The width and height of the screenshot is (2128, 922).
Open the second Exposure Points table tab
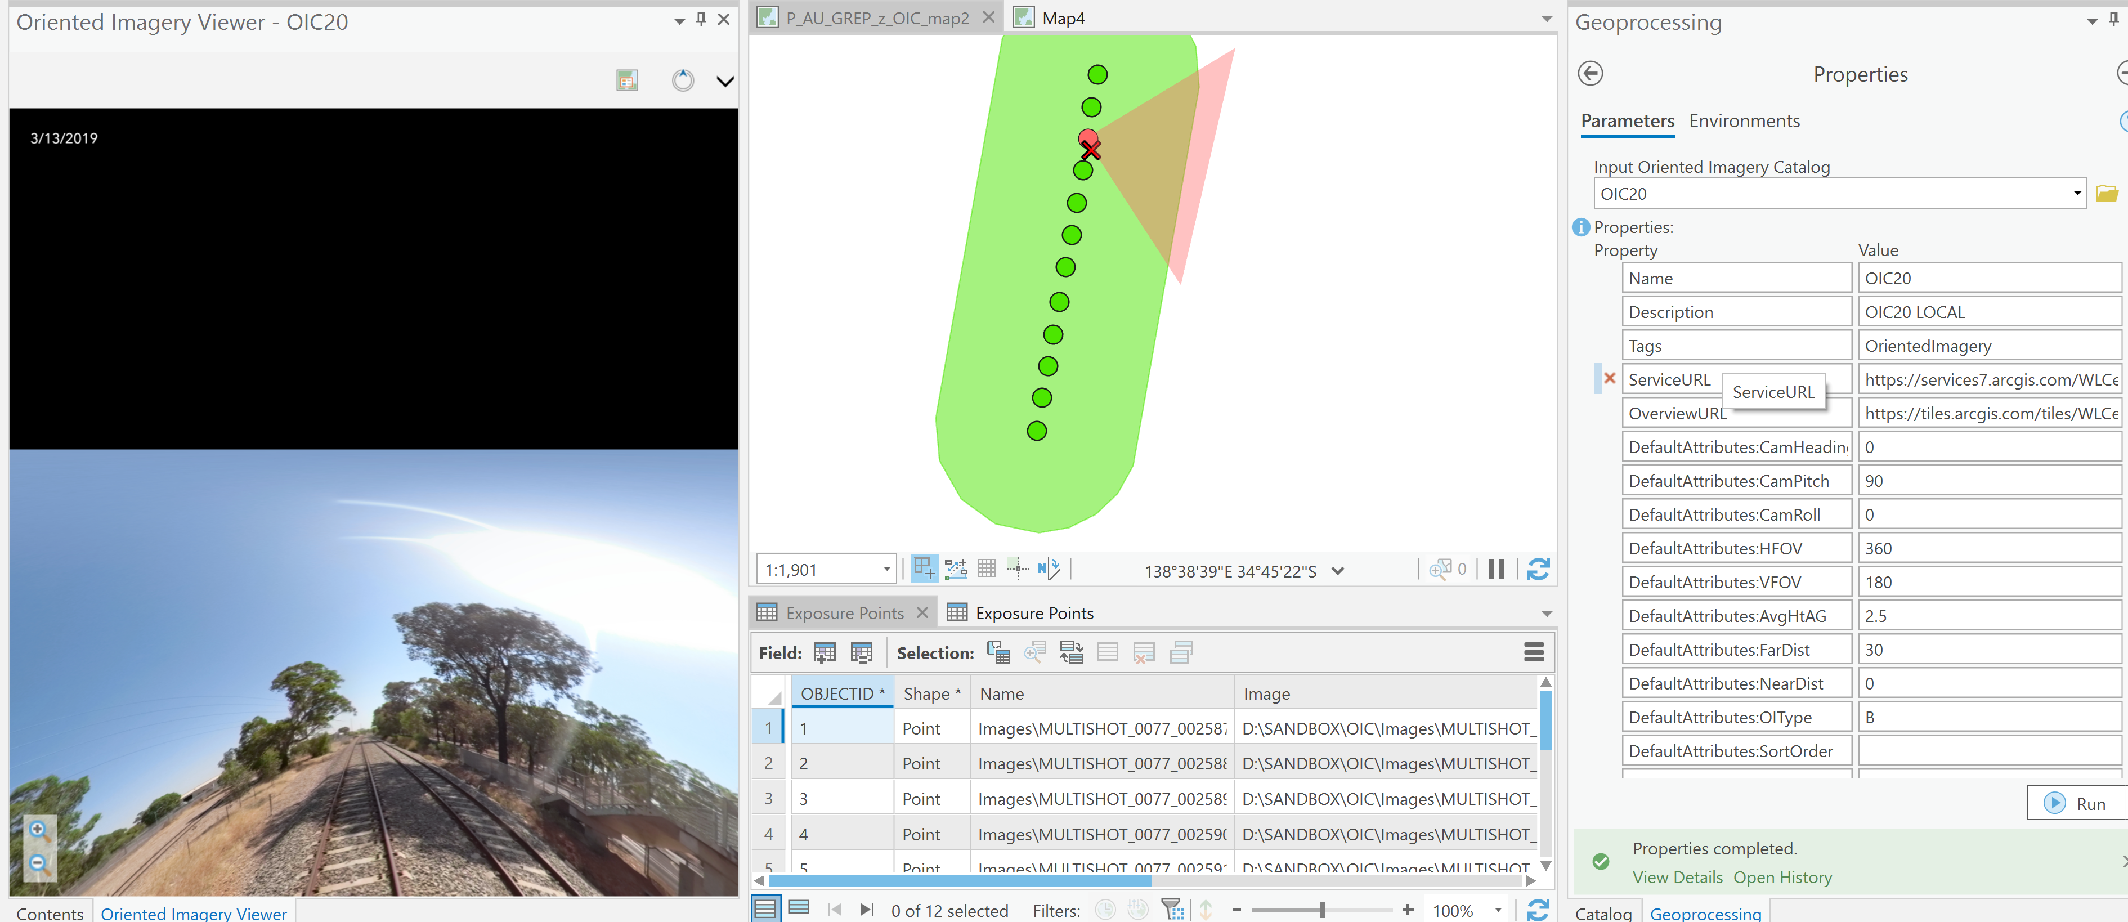pyautogui.click(x=1034, y=613)
